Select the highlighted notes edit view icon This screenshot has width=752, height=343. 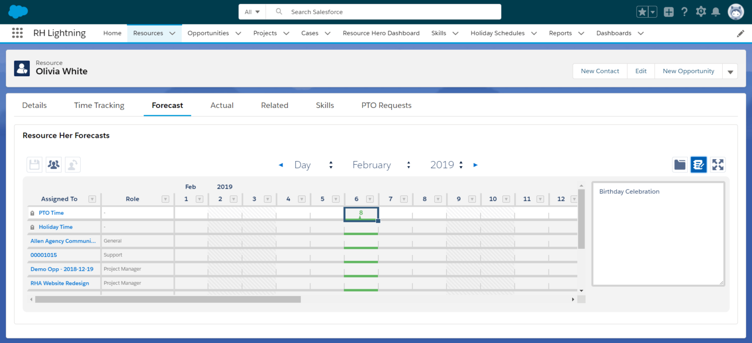click(699, 165)
